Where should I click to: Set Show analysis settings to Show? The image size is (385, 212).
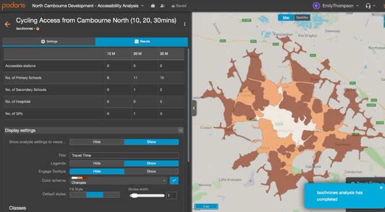point(152,142)
